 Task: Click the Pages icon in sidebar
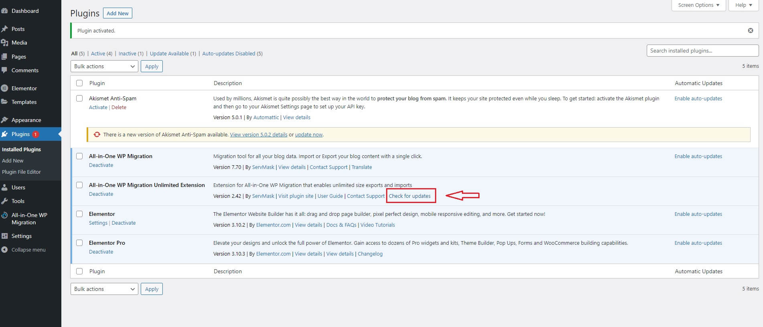4,57
